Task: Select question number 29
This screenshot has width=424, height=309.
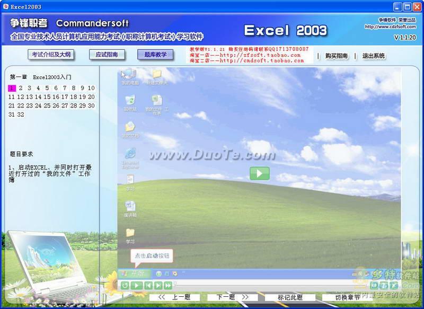Action: pyautogui.click(x=83, y=105)
